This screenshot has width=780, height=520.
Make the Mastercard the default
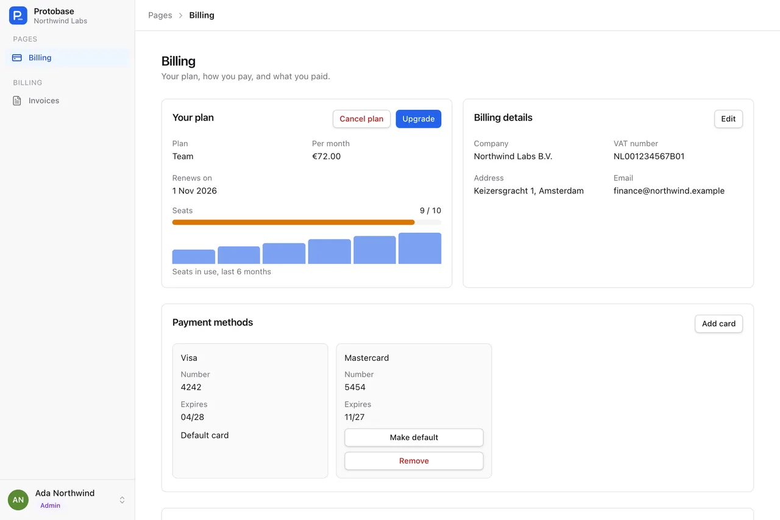[x=414, y=438]
